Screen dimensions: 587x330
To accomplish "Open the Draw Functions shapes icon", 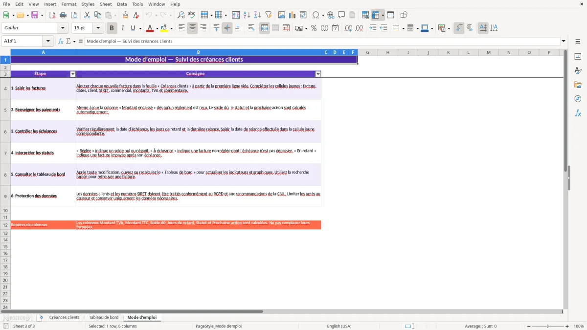I will click(404, 15).
